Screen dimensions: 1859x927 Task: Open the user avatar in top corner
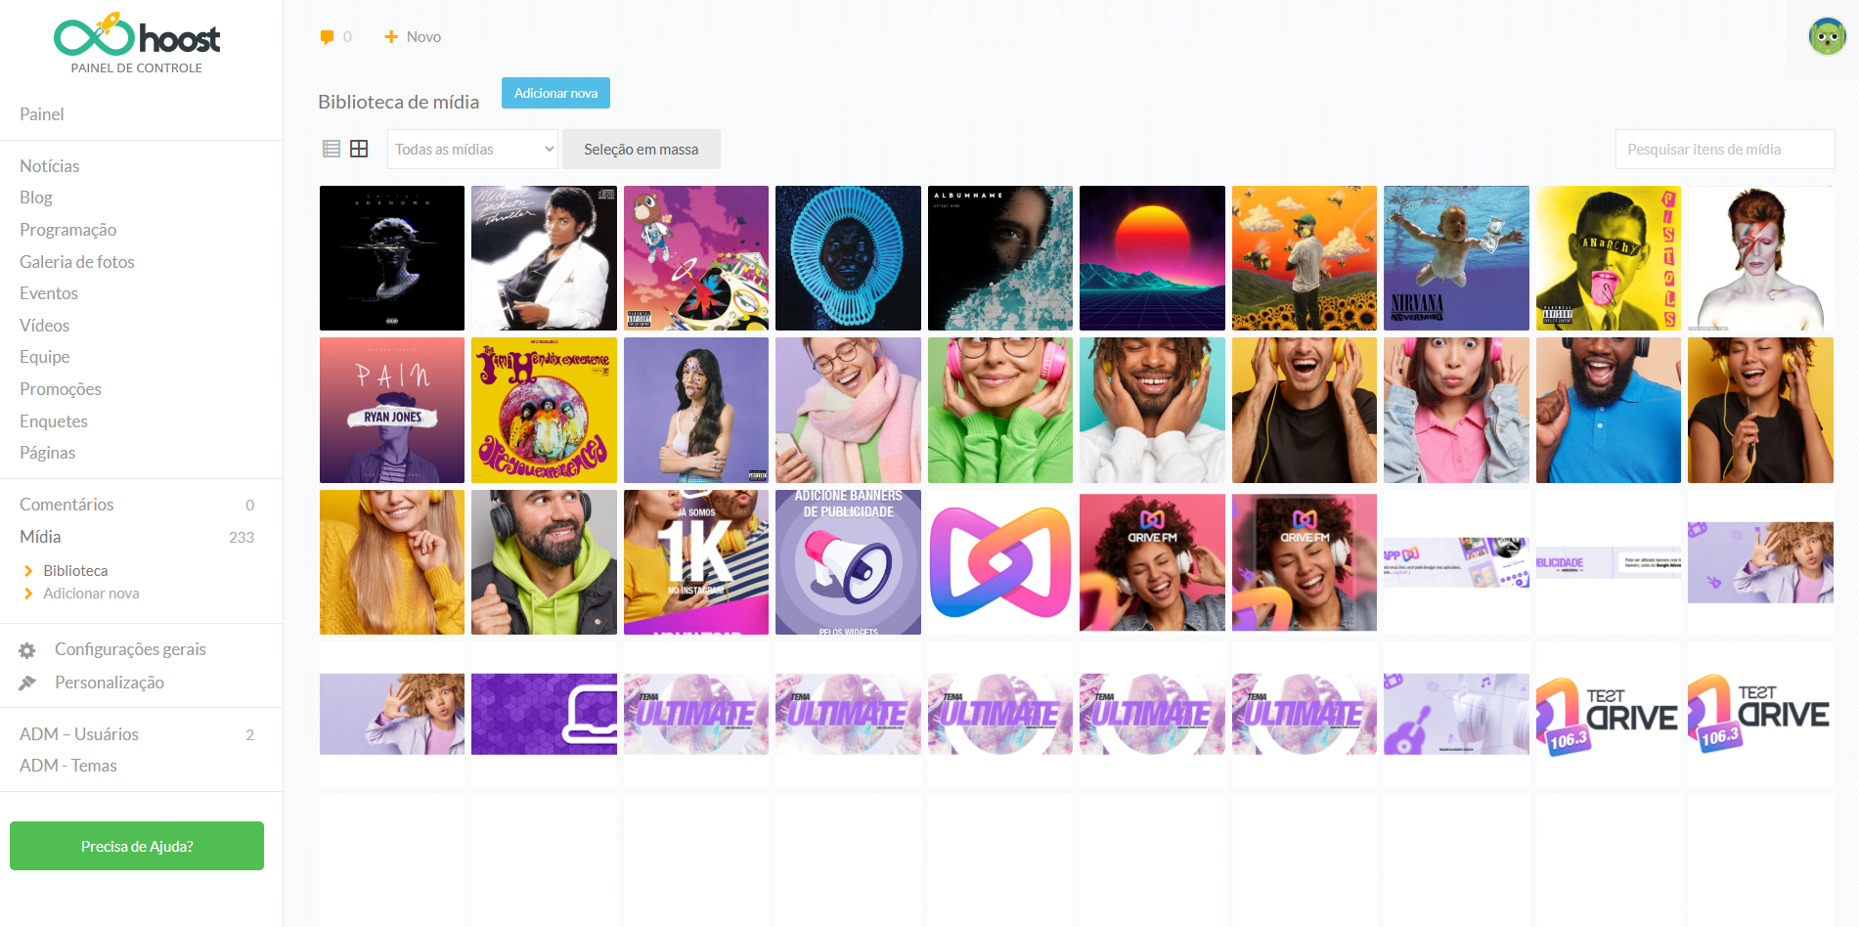[x=1827, y=37]
